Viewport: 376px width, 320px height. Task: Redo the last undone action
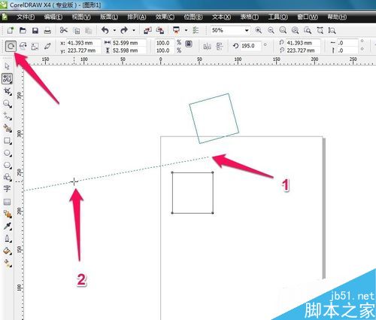124,30
